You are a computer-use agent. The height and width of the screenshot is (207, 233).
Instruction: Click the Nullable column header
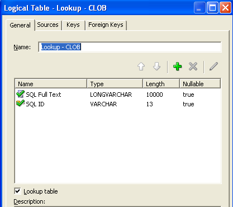click(200, 84)
